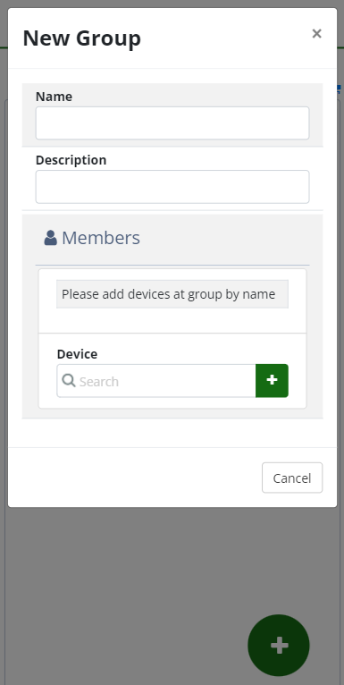The height and width of the screenshot is (685, 344).
Task: Click the green plus add-device button
Action: click(272, 381)
